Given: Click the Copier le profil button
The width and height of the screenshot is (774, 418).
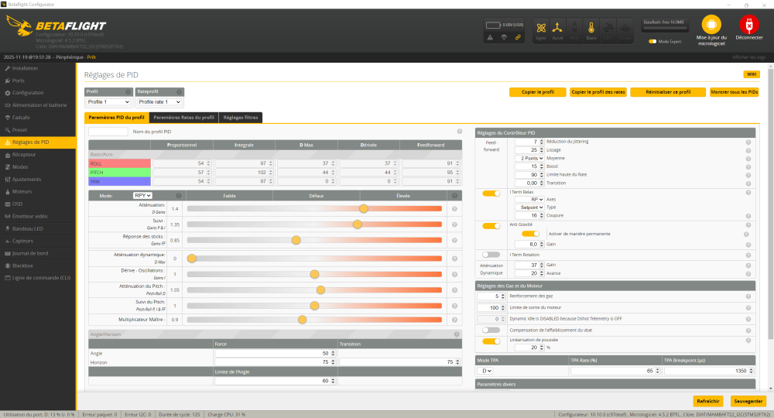Looking at the screenshot, I should click(x=536, y=92).
